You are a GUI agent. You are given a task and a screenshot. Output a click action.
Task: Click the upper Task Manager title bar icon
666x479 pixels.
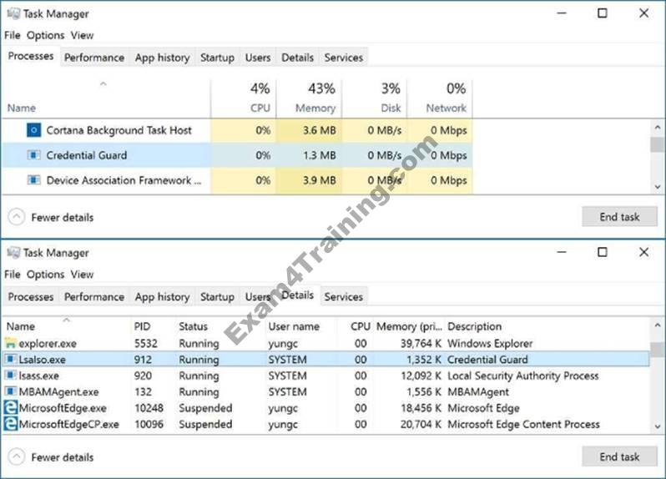point(13,13)
